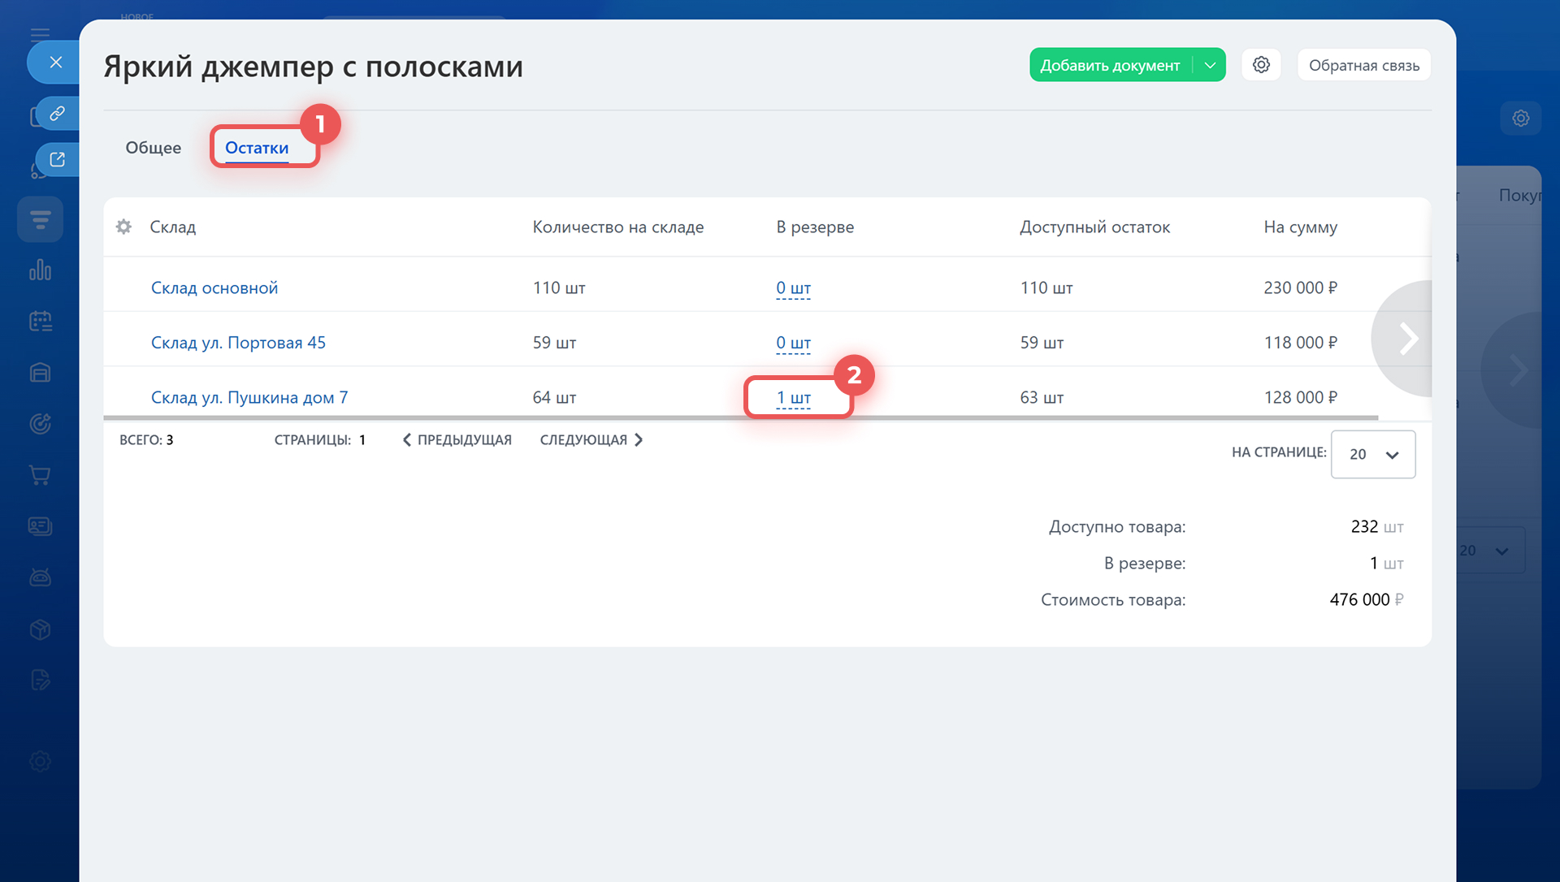Click the 1 шт reserve link for Пушкина

793,398
